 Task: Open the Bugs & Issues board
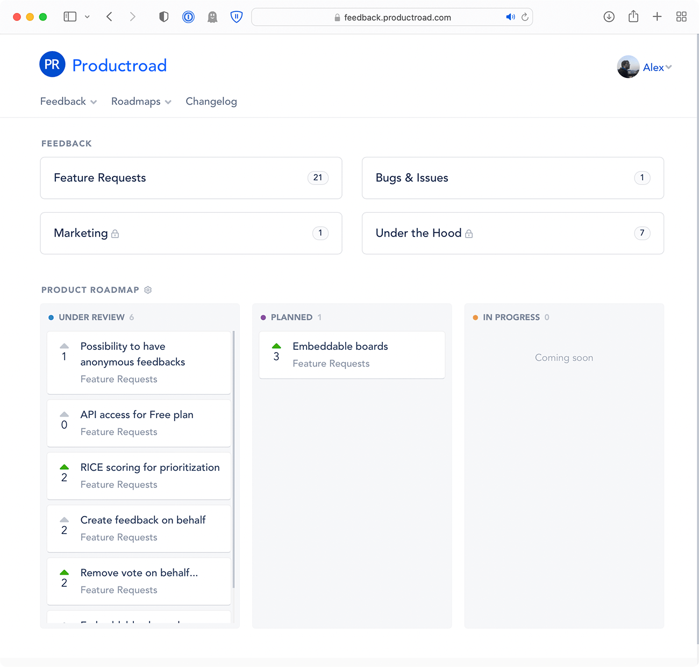[x=513, y=178]
